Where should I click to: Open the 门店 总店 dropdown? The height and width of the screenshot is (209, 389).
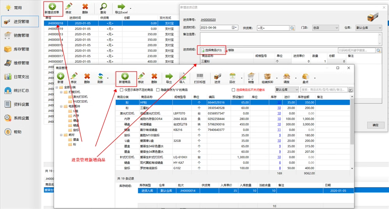click(x=325, y=28)
